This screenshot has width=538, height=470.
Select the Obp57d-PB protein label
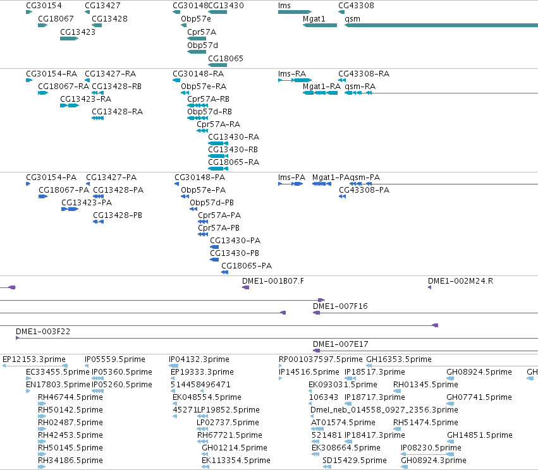[x=212, y=203]
